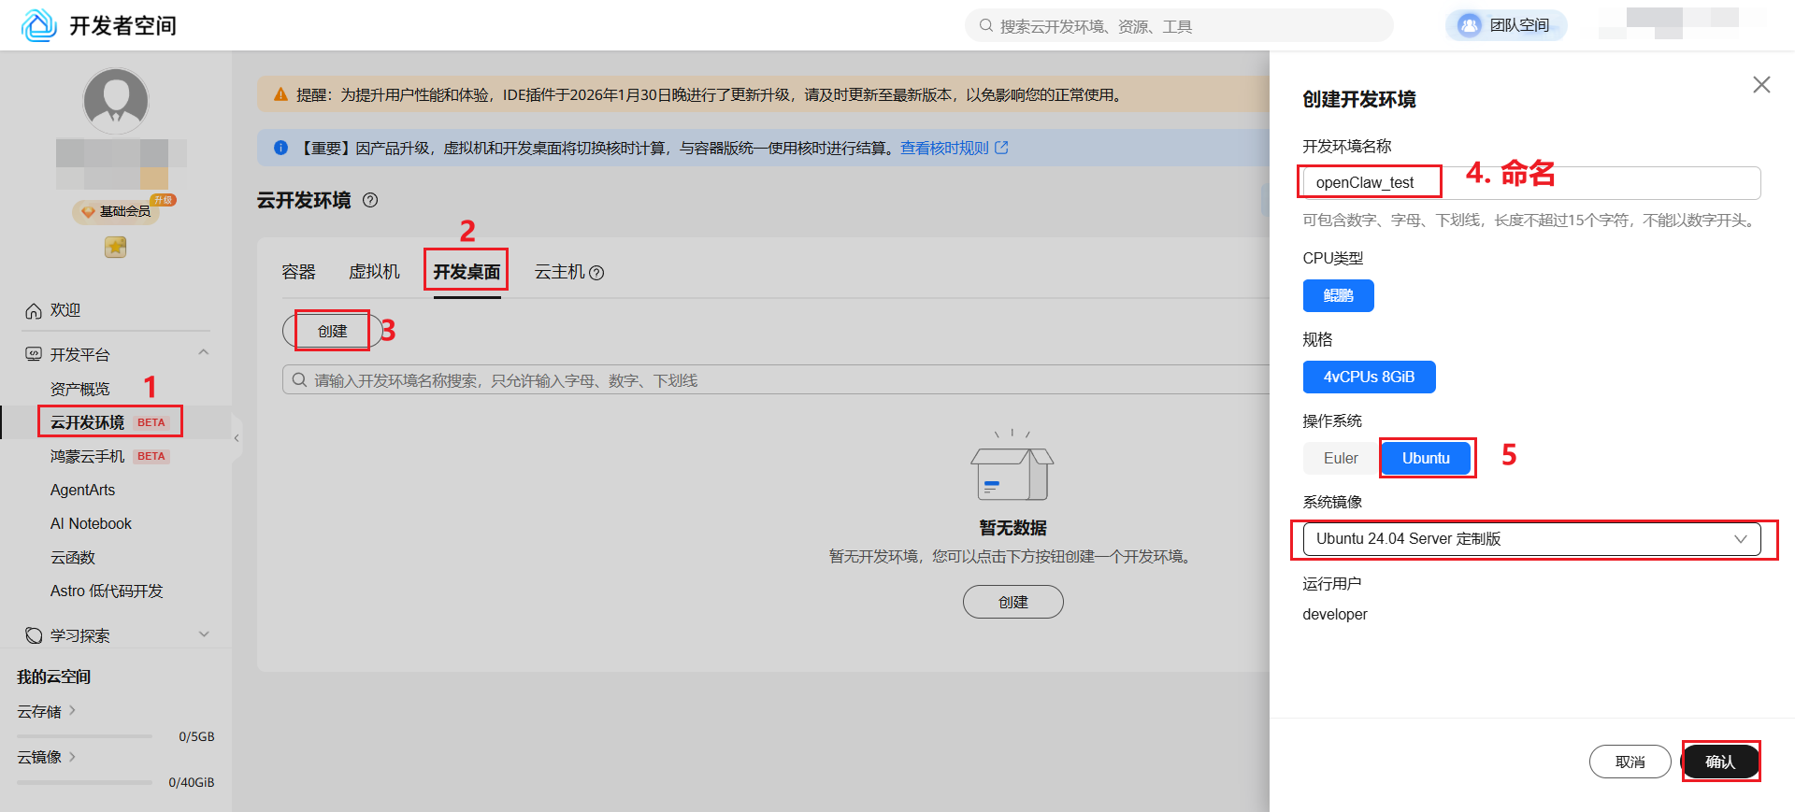Click the 云存储 0/5GB usage bar
1795x812 pixels.
84,736
